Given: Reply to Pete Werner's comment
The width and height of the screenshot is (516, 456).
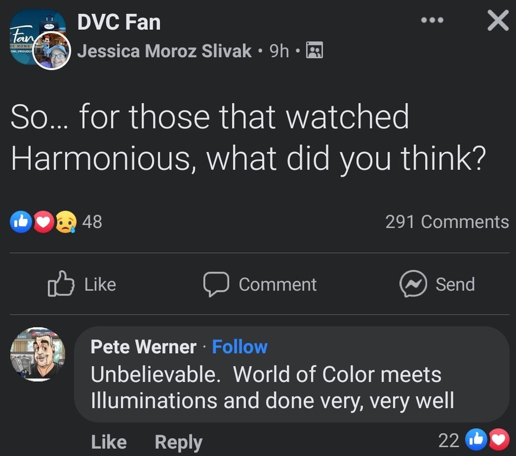Looking at the screenshot, I should [x=178, y=442].
